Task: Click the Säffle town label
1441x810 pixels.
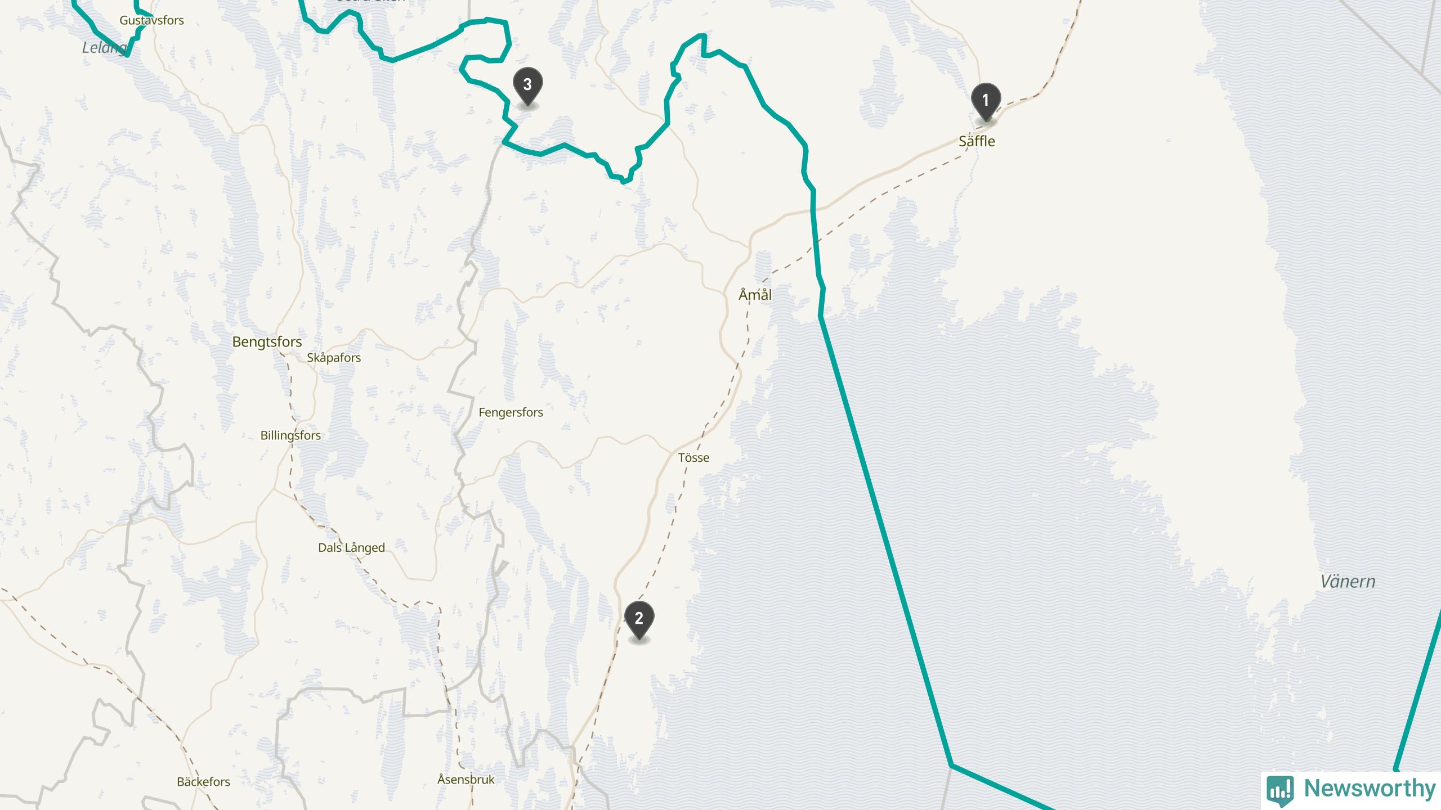Action: click(x=977, y=141)
